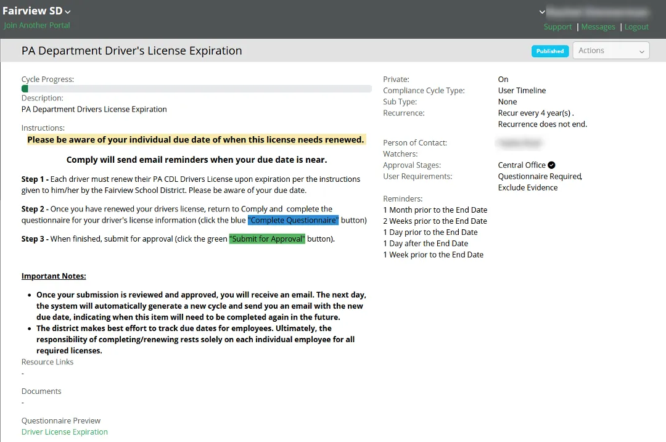This screenshot has width=666, height=442.
Task: Click the "Documents" section label
Action: [x=41, y=391]
